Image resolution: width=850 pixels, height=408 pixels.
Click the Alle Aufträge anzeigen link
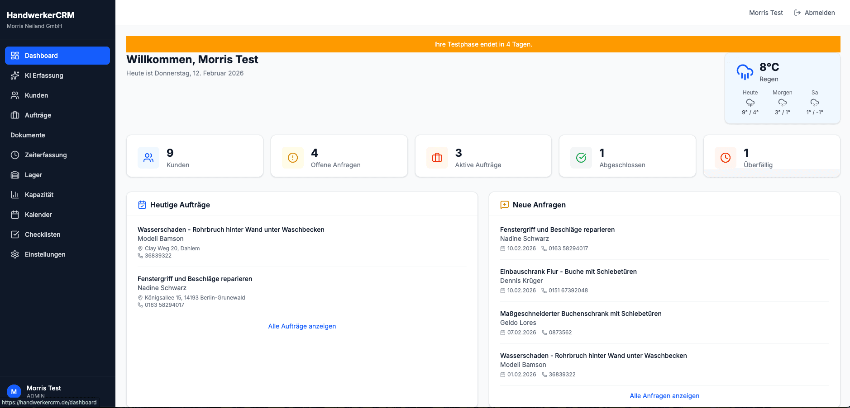(x=302, y=326)
